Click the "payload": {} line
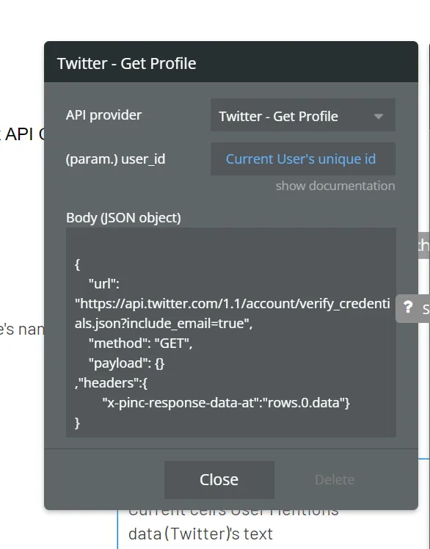This screenshot has width=430, height=549. (126, 363)
